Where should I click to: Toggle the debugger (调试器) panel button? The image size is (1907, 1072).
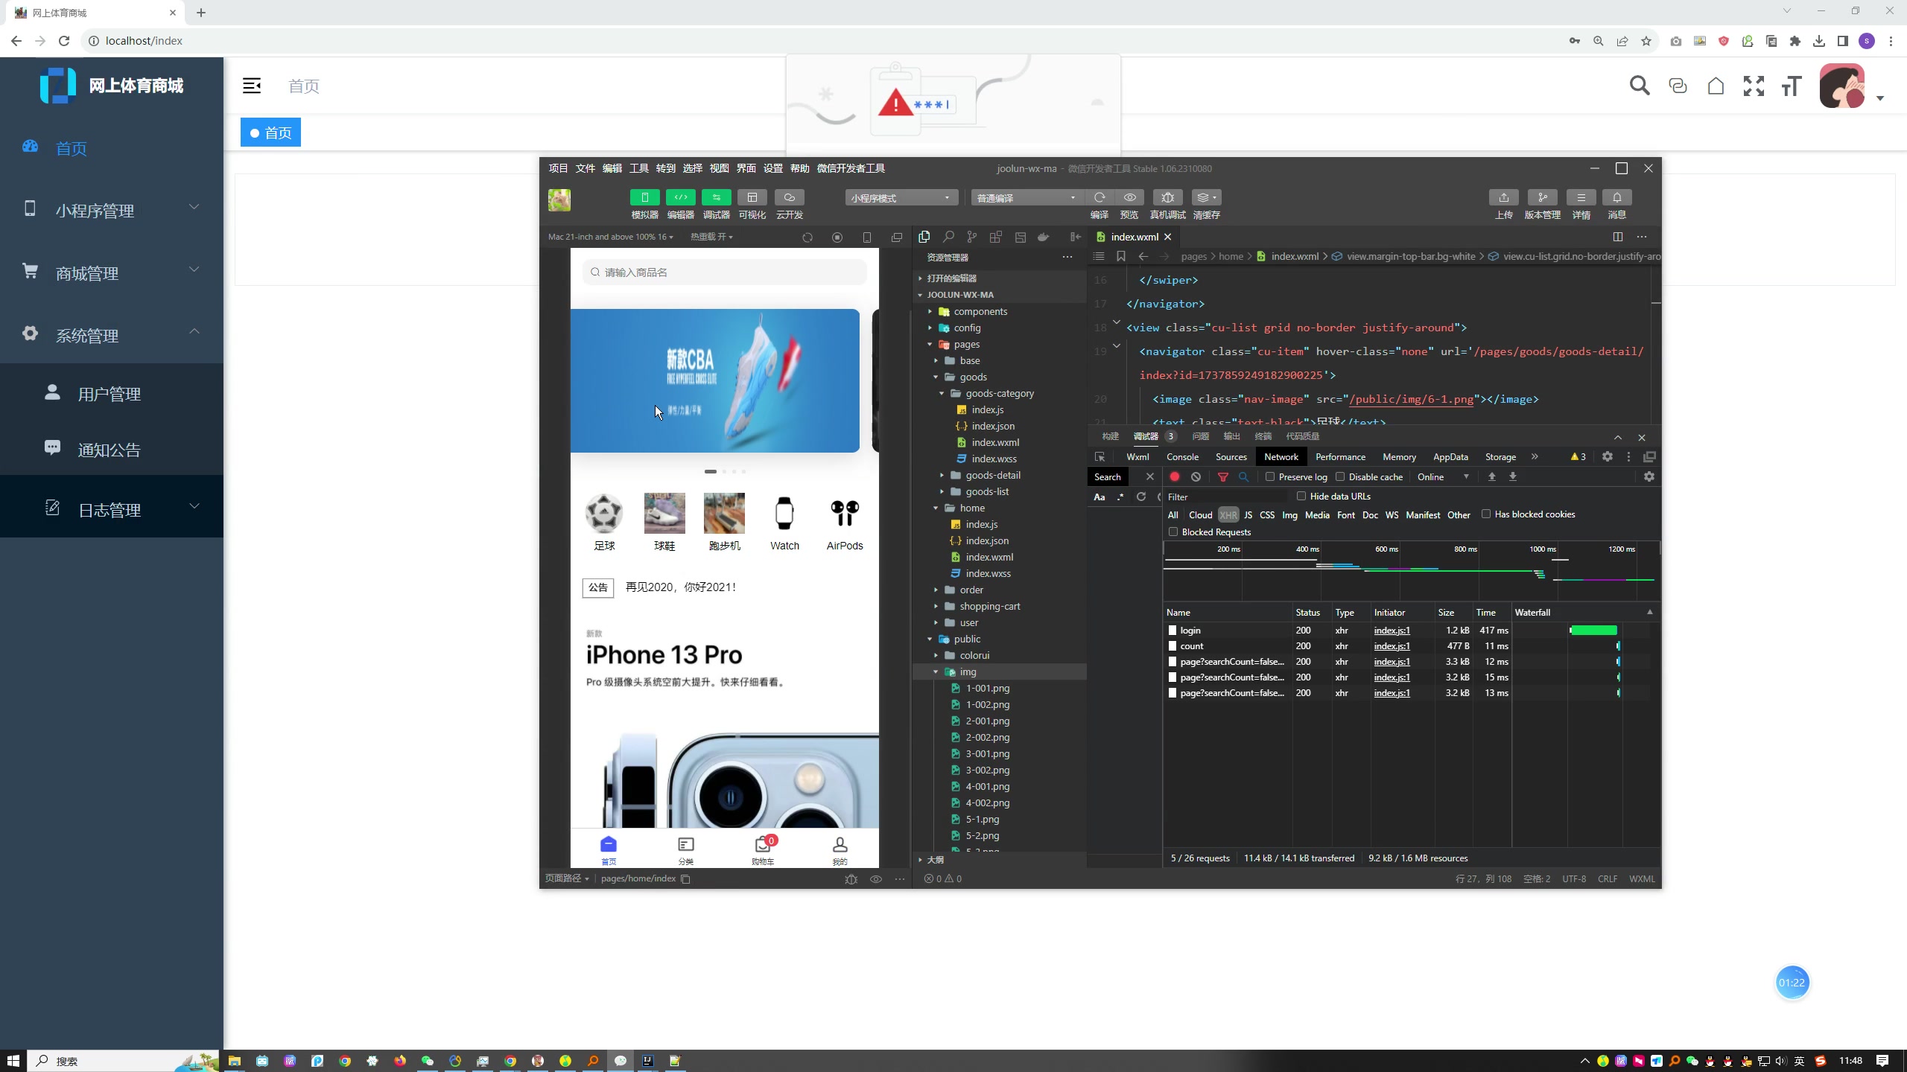pyautogui.click(x=716, y=197)
